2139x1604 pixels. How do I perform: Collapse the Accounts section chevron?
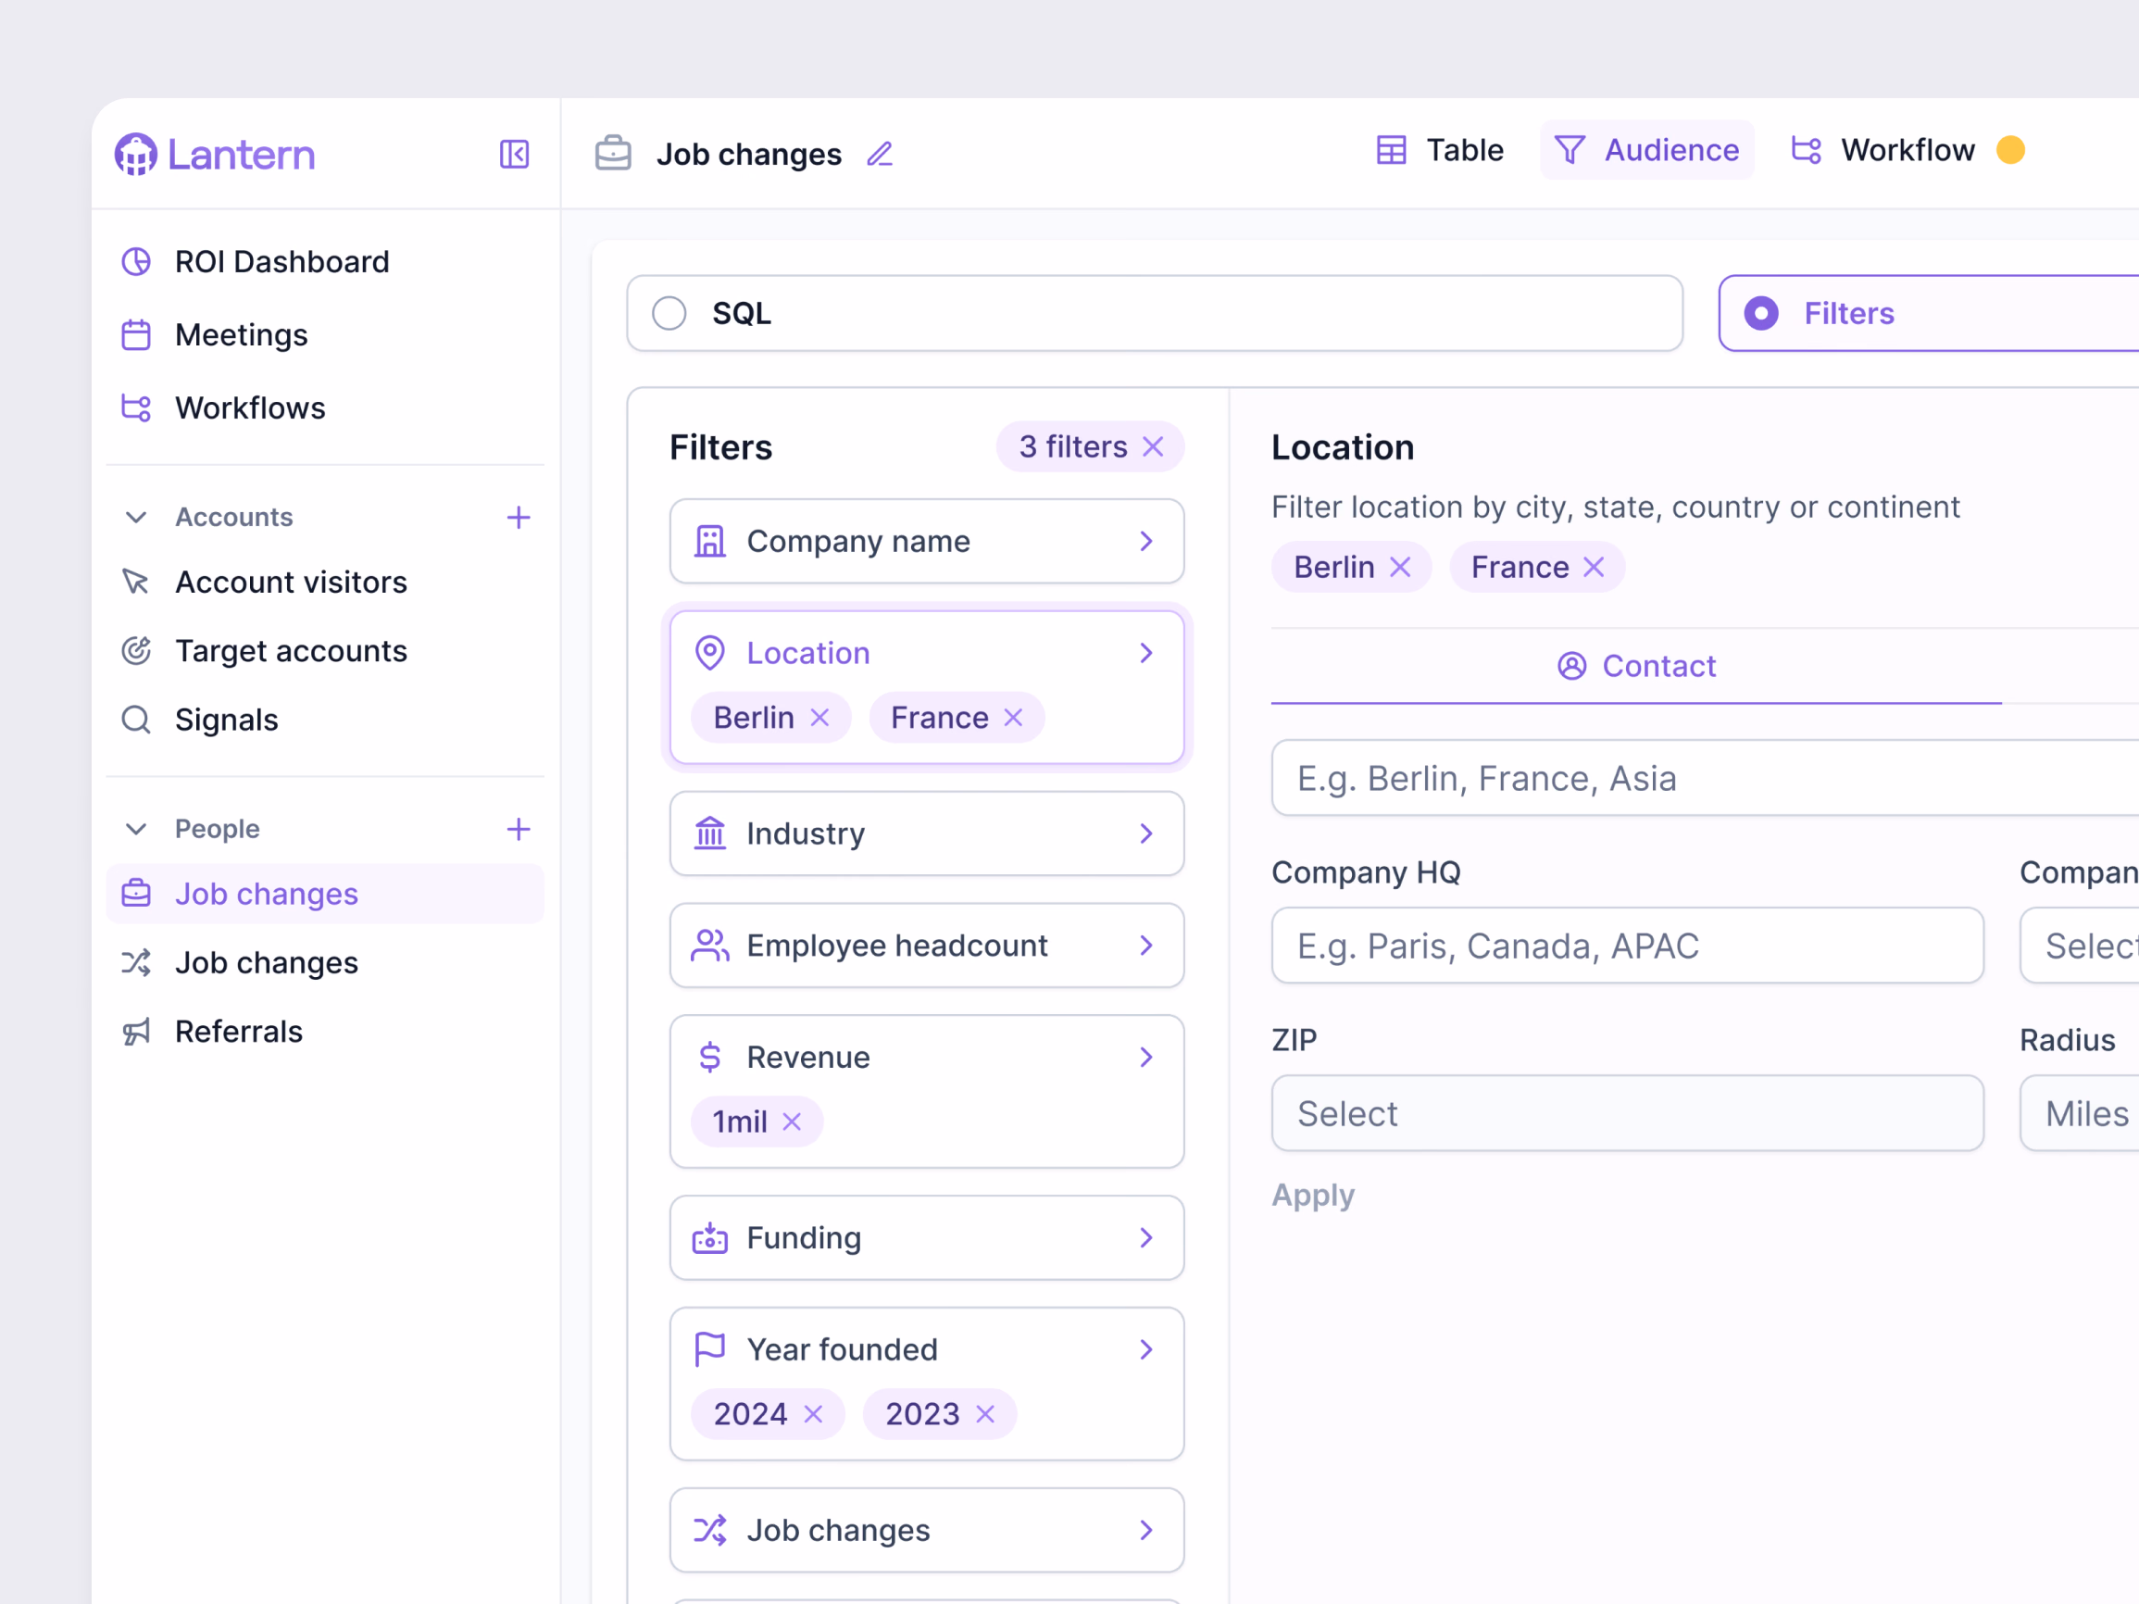coord(135,518)
